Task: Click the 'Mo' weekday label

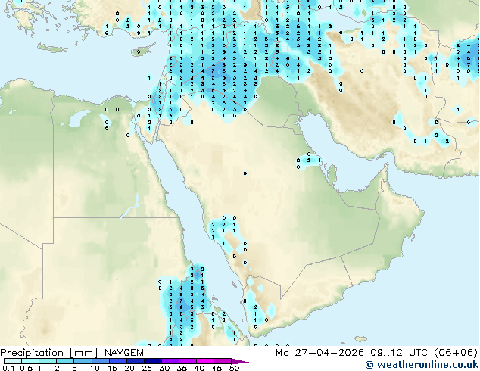Action: [282, 353]
